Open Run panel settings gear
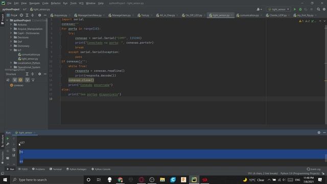 (319, 132)
